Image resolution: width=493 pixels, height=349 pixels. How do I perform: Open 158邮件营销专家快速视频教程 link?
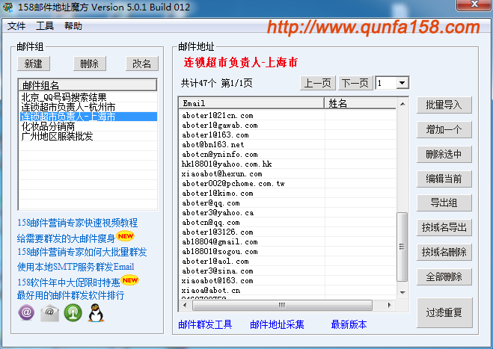(x=77, y=223)
